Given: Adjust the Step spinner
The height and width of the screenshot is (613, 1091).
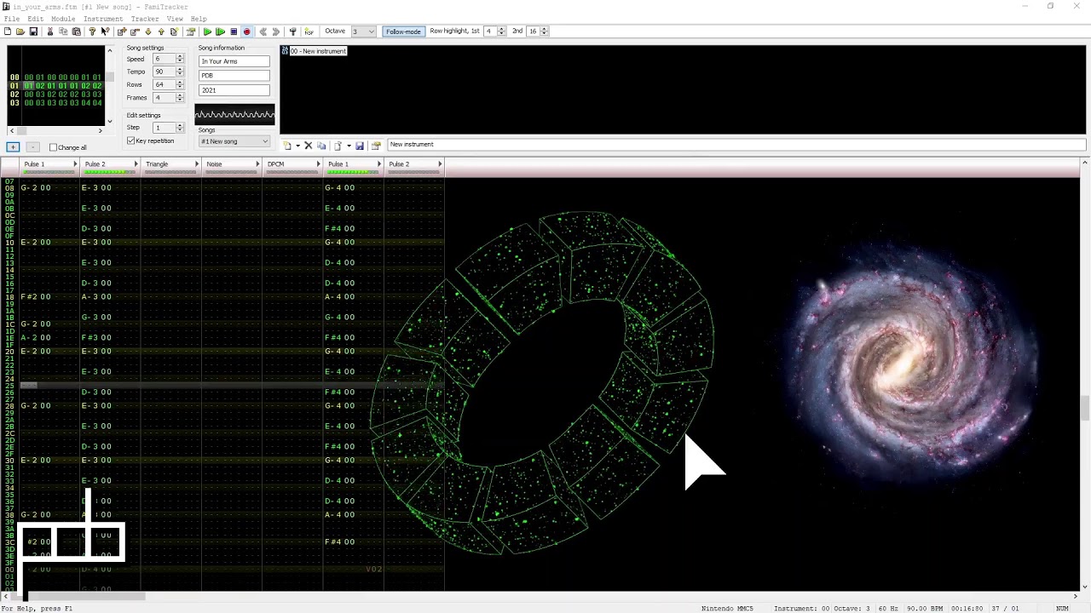Looking at the screenshot, I should click(x=180, y=127).
